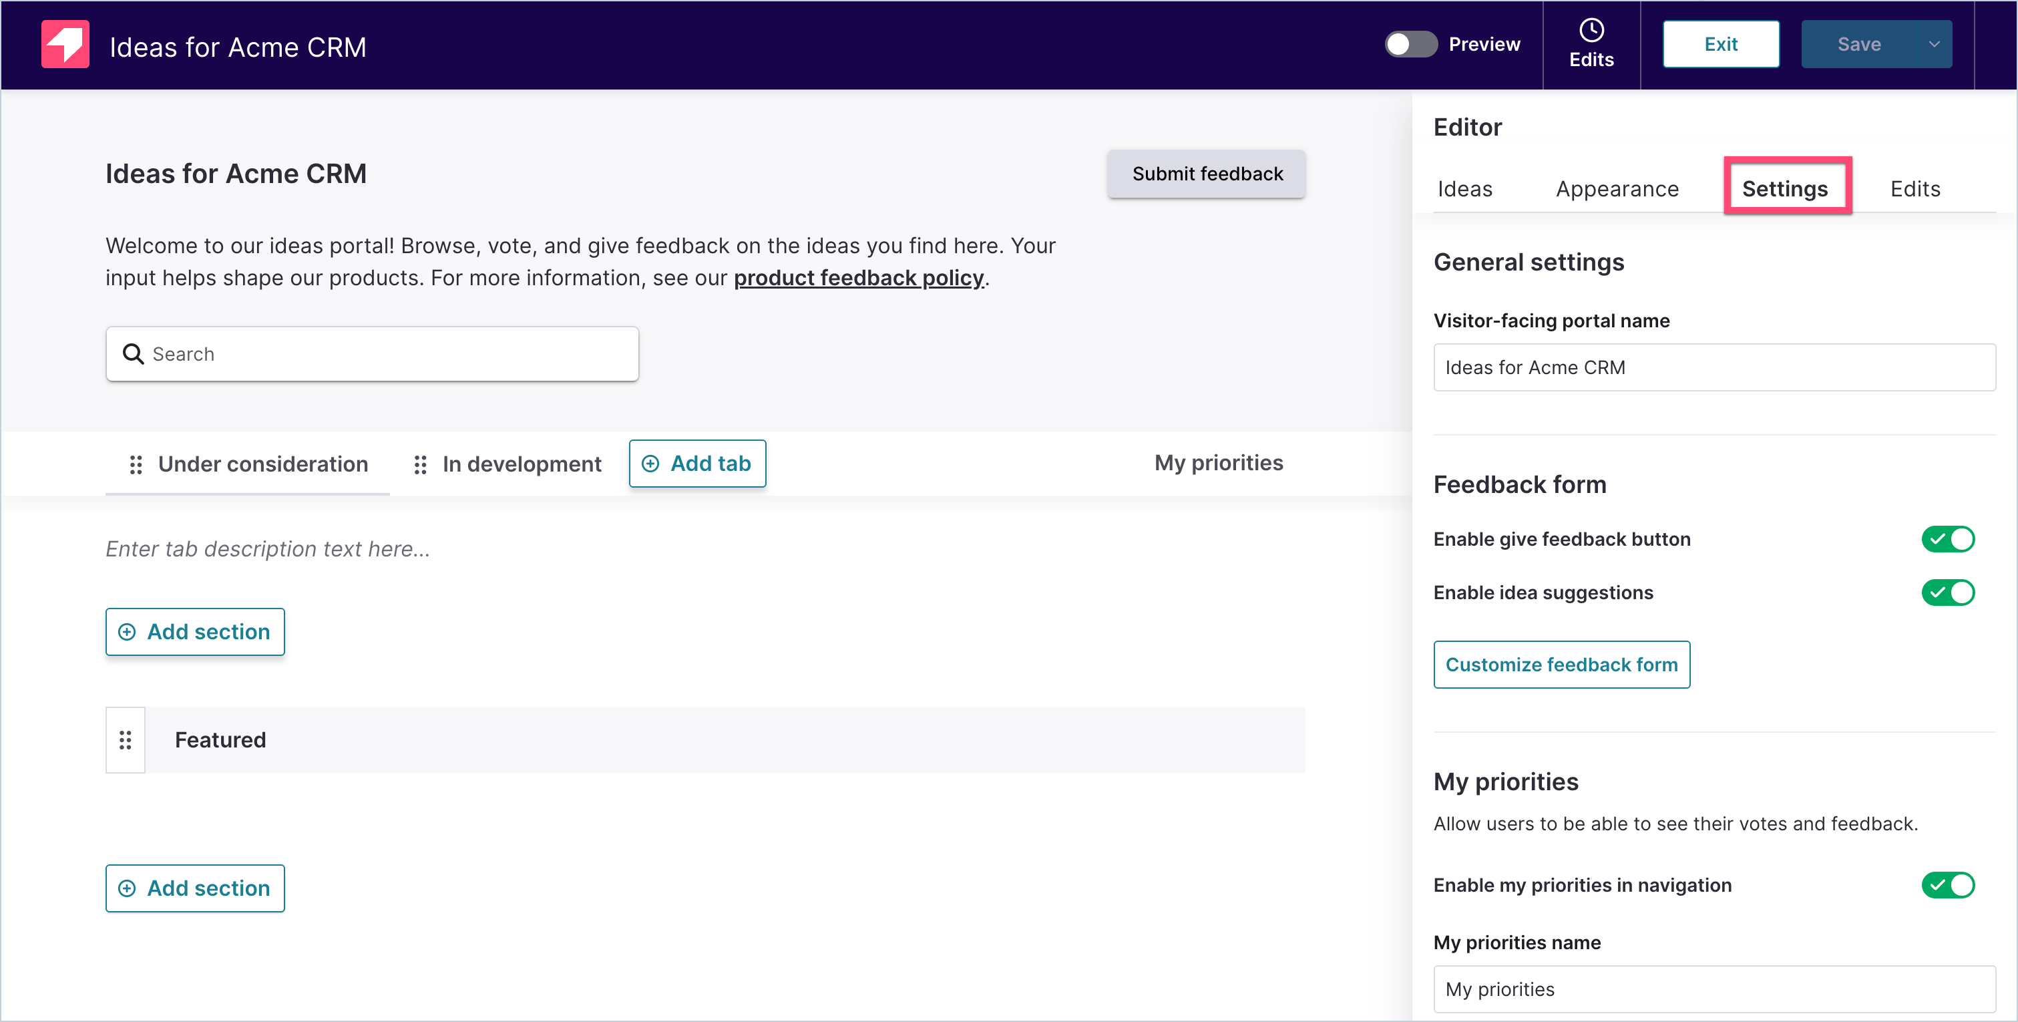Toggle Enable my priorities in navigation
2018x1022 pixels.
1947,885
